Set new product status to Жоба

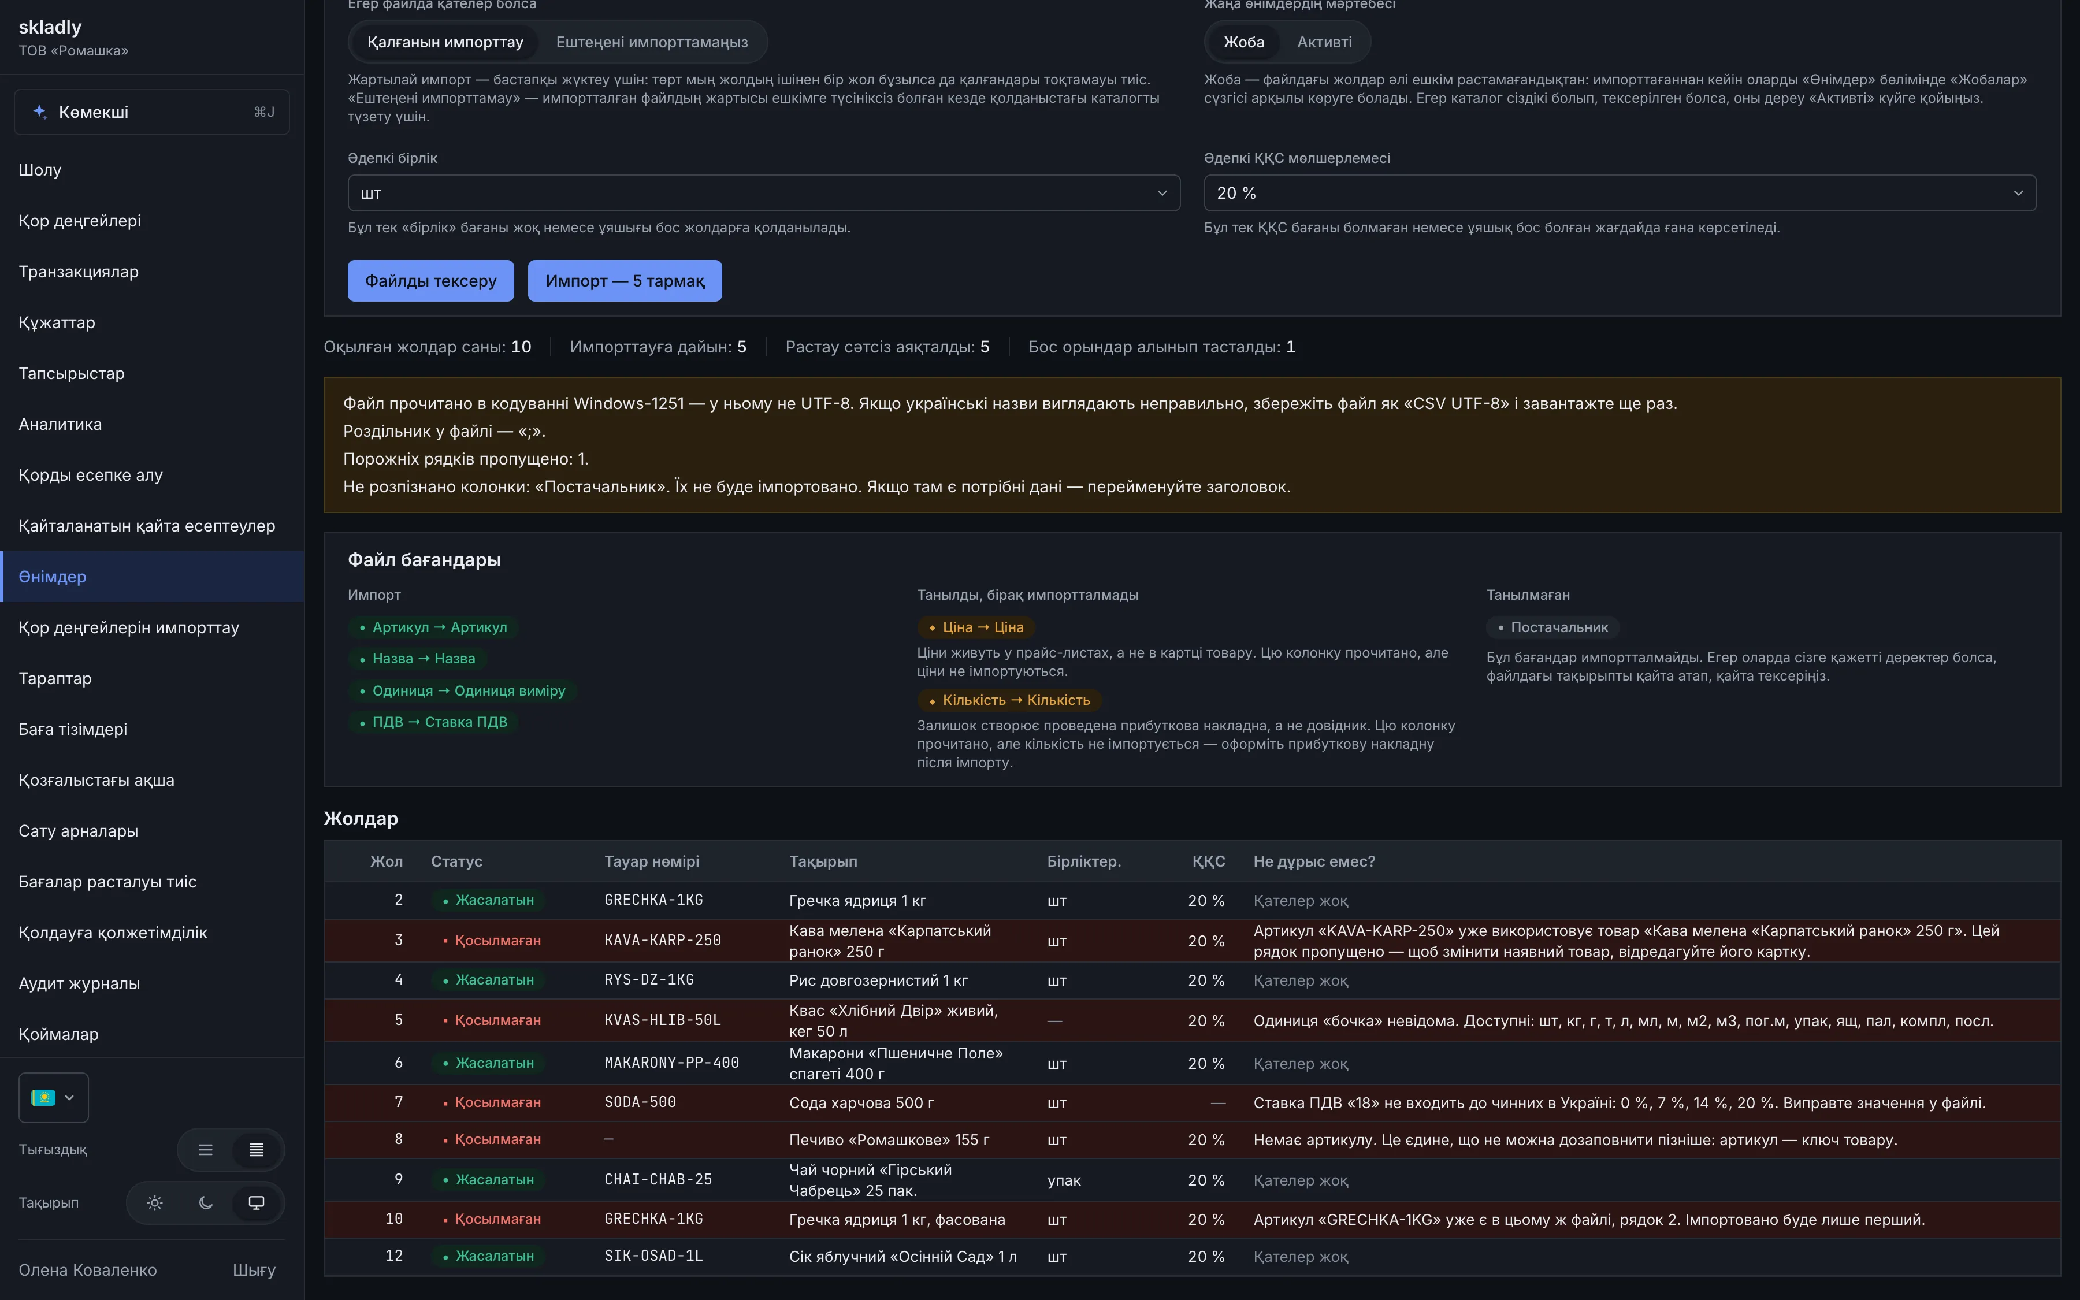(1244, 42)
